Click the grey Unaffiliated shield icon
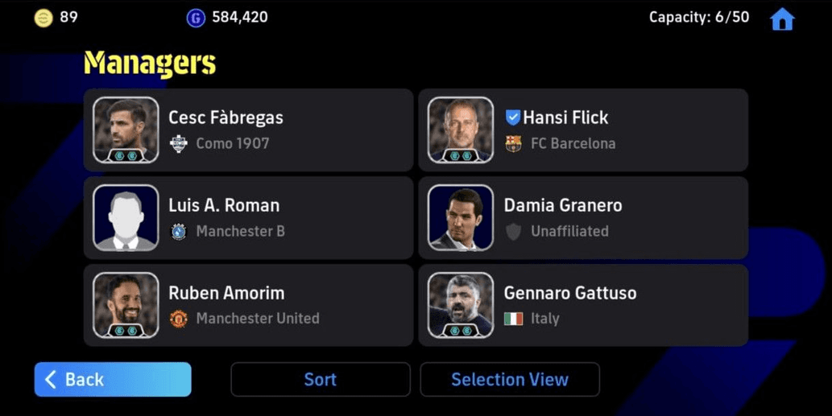 coord(513,232)
